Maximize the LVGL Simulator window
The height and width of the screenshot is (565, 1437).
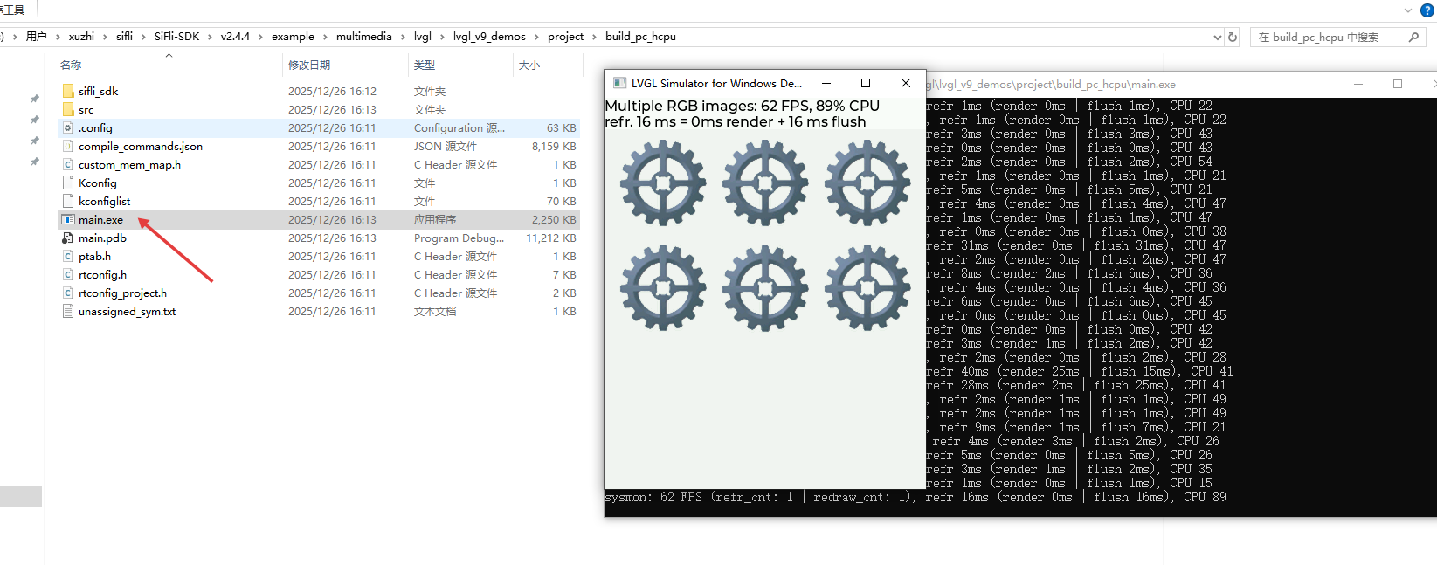coord(866,83)
